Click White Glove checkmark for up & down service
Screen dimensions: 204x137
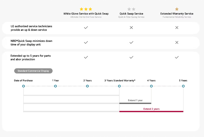tap(86, 28)
